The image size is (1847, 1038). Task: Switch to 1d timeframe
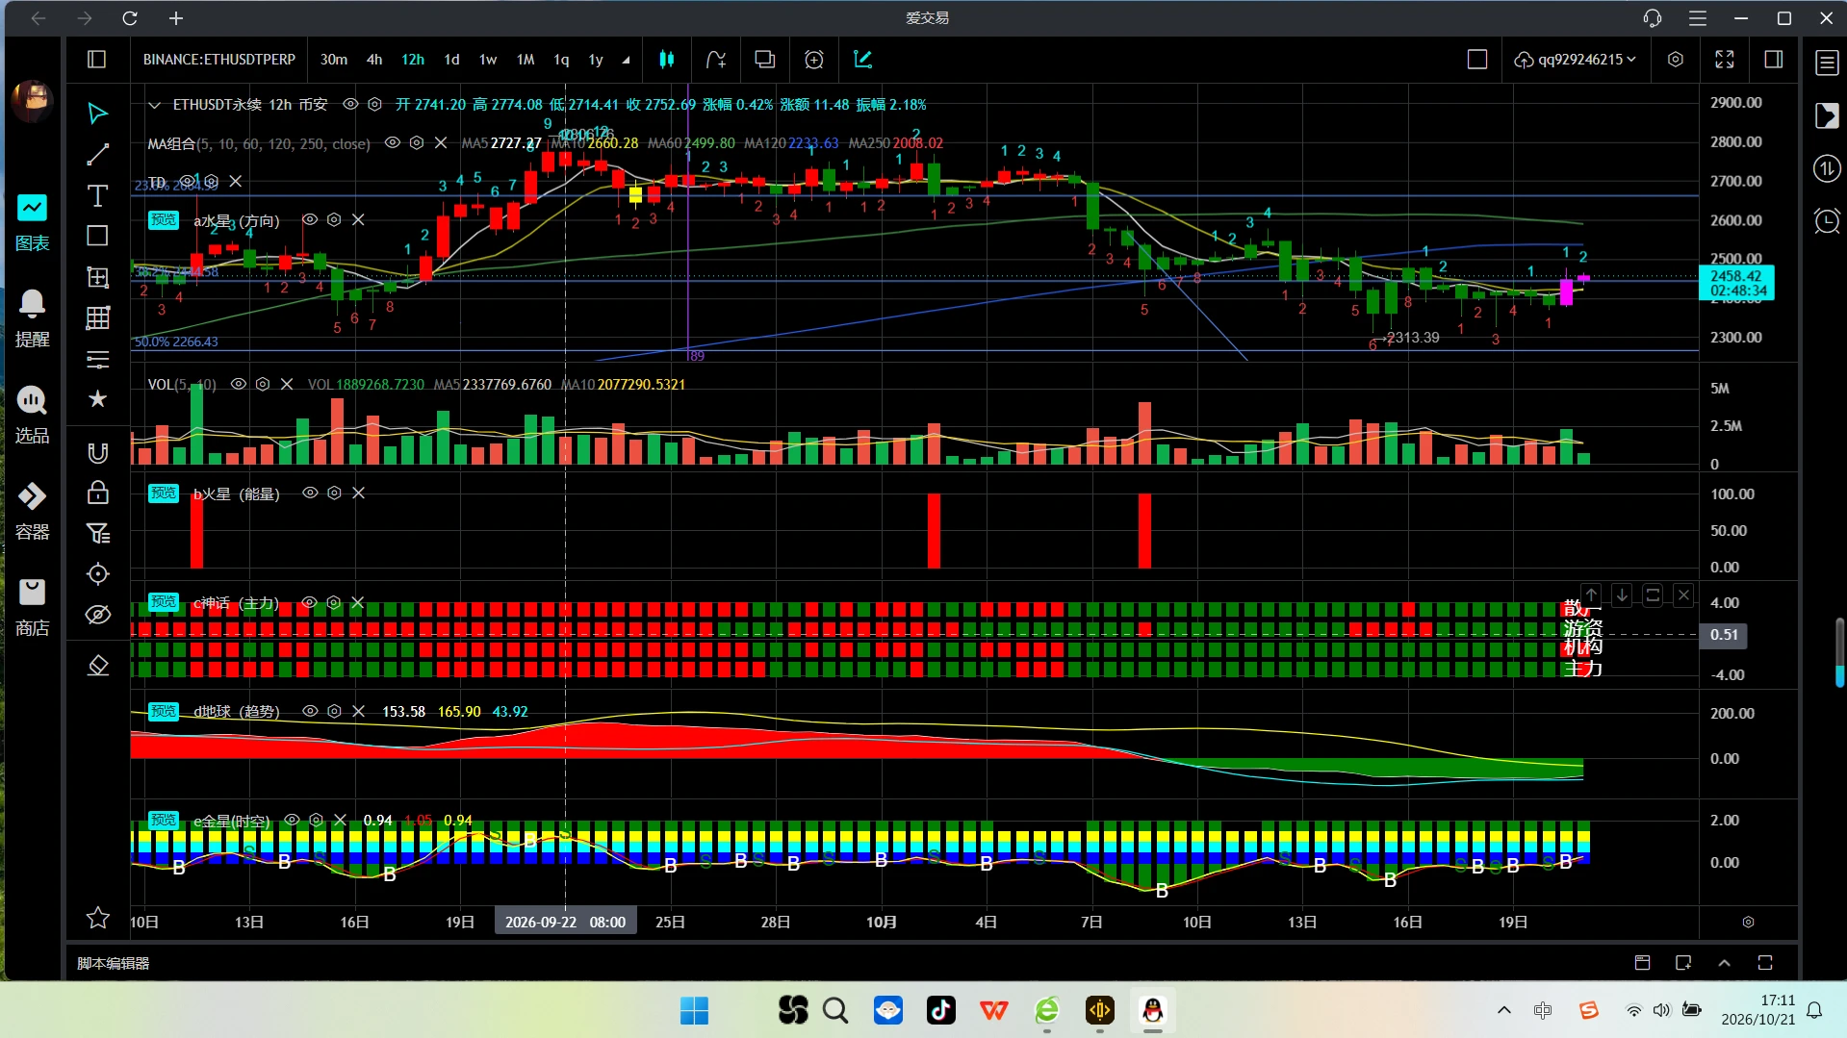451,60
